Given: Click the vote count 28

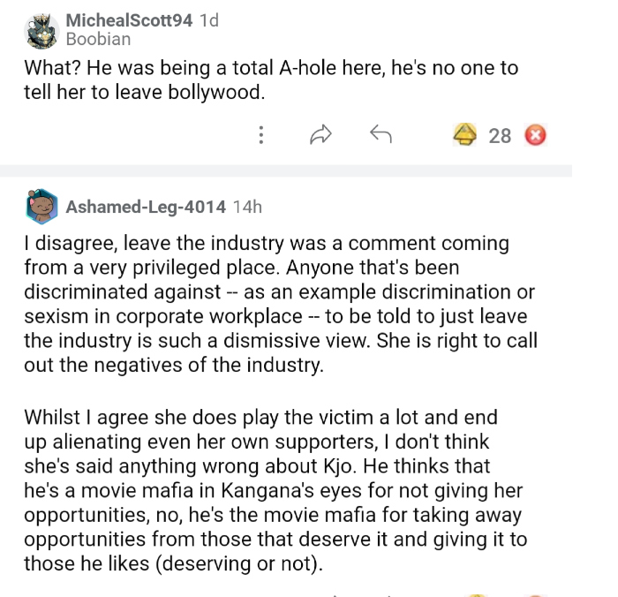Looking at the screenshot, I should 500,136.
